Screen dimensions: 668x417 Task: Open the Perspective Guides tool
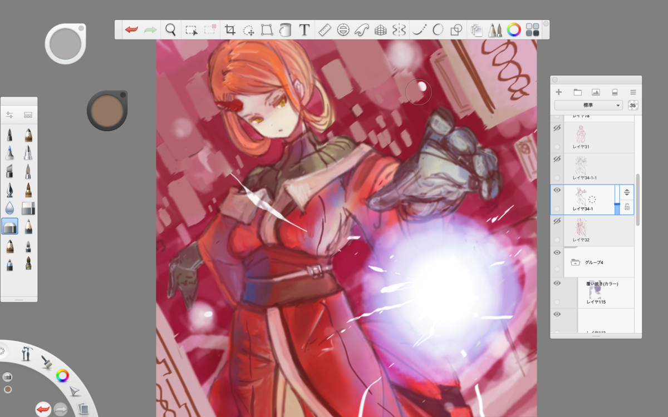click(x=380, y=29)
